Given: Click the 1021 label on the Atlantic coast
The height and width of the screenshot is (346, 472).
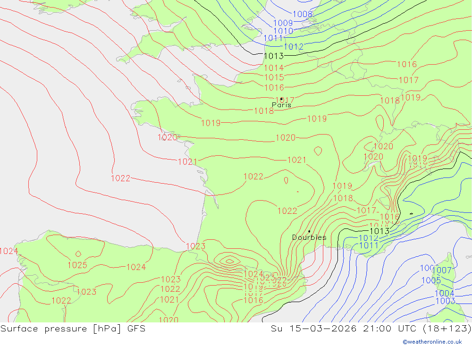Looking at the screenshot, I should [x=187, y=162].
